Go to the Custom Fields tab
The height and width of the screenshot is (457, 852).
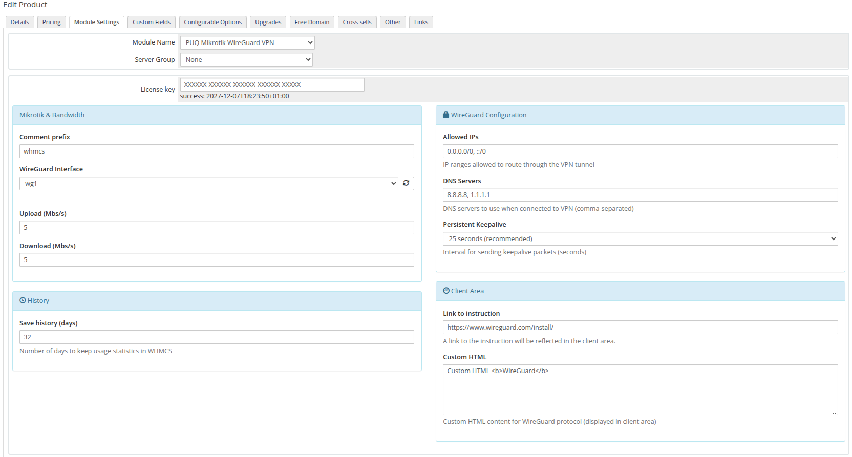(x=152, y=22)
